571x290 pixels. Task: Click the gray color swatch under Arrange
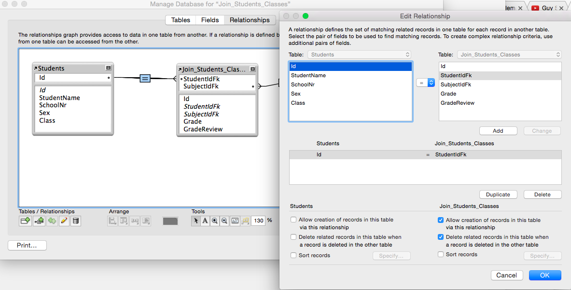tap(170, 221)
